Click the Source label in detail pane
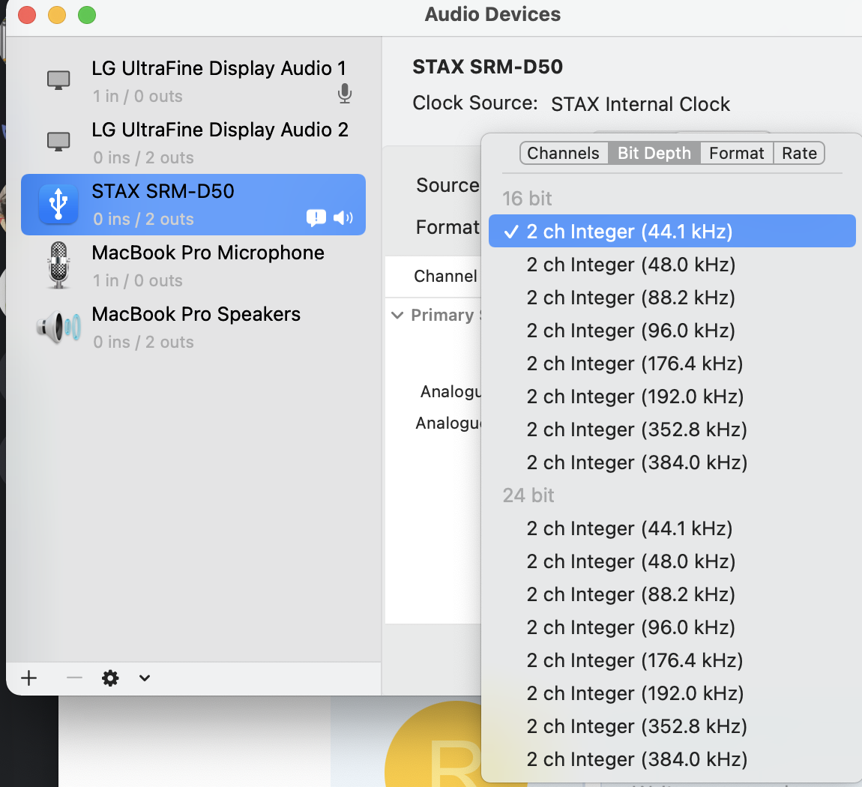862x787 pixels. 447,185
